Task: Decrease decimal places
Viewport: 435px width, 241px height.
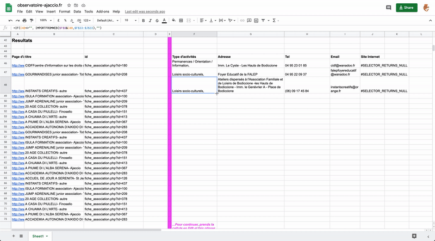Action: click(x=72, y=21)
